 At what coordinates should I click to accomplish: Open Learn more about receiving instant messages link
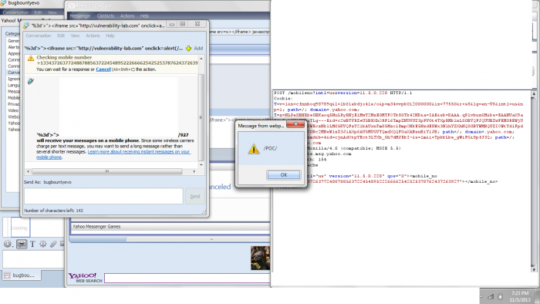click(x=113, y=154)
